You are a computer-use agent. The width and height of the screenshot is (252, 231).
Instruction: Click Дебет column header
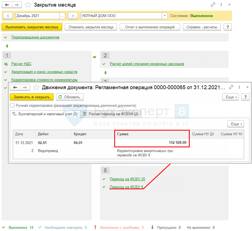click(54, 134)
